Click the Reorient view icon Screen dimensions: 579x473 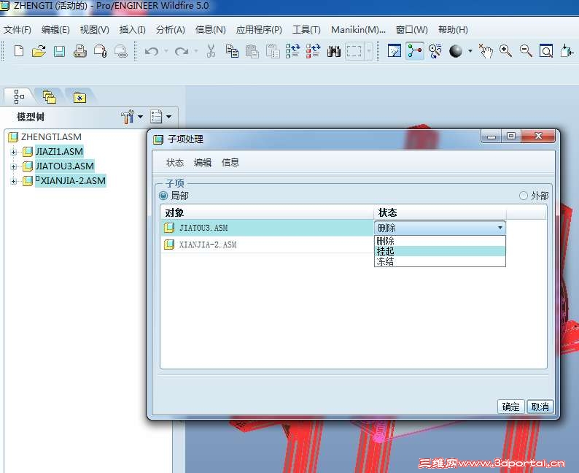tap(567, 51)
